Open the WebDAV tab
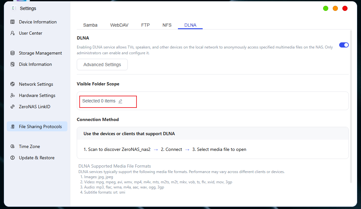Viewport: 361px width, 209px height. point(119,25)
